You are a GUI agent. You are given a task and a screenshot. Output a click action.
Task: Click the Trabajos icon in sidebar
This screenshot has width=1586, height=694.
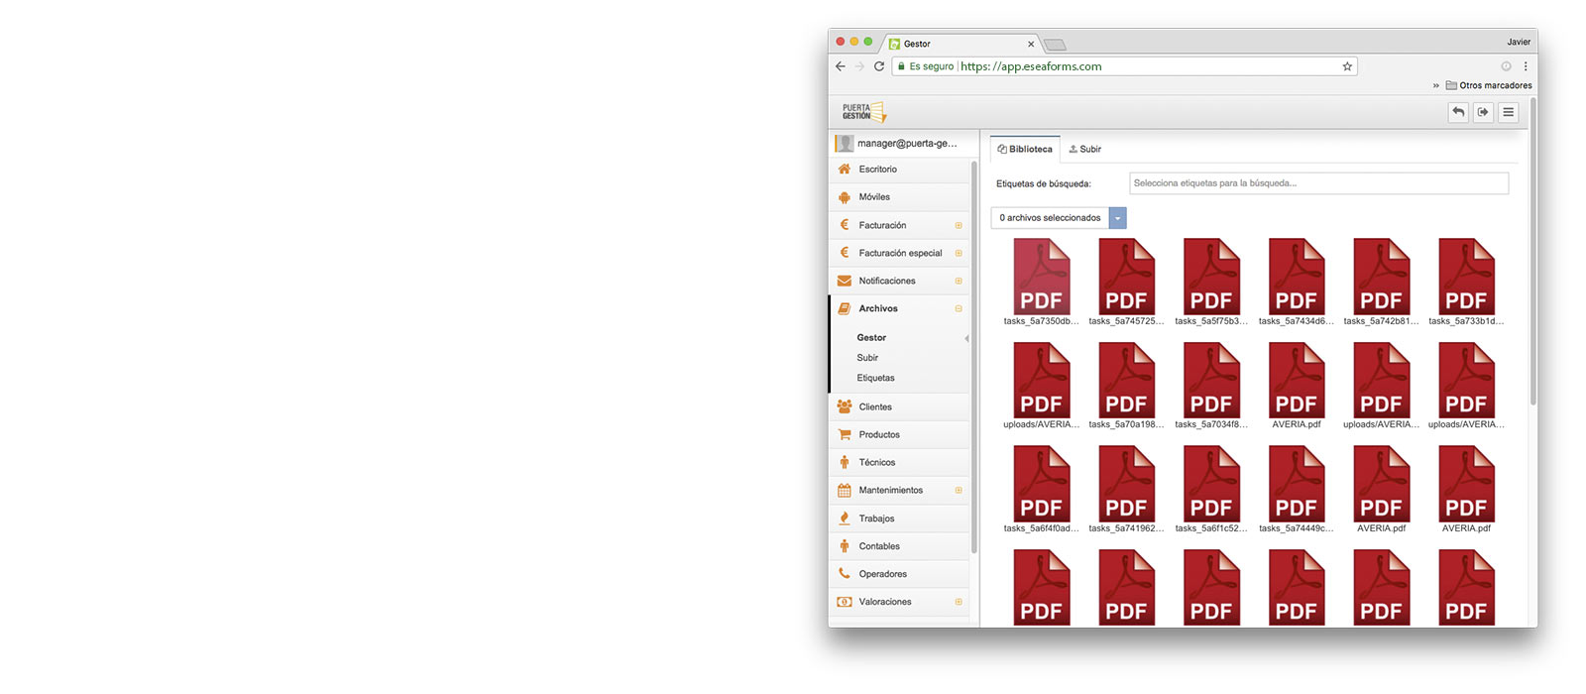pos(845,518)
